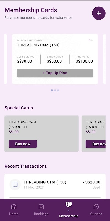The height and width of the screenshot is (221, 110).
Task: Open the purchased THREADING Card (150)
Action: pos(55,59)
